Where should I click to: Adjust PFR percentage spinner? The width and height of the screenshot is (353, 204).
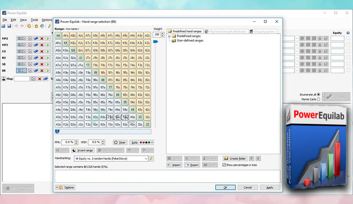pyautogui.click(x=76, y=142)
